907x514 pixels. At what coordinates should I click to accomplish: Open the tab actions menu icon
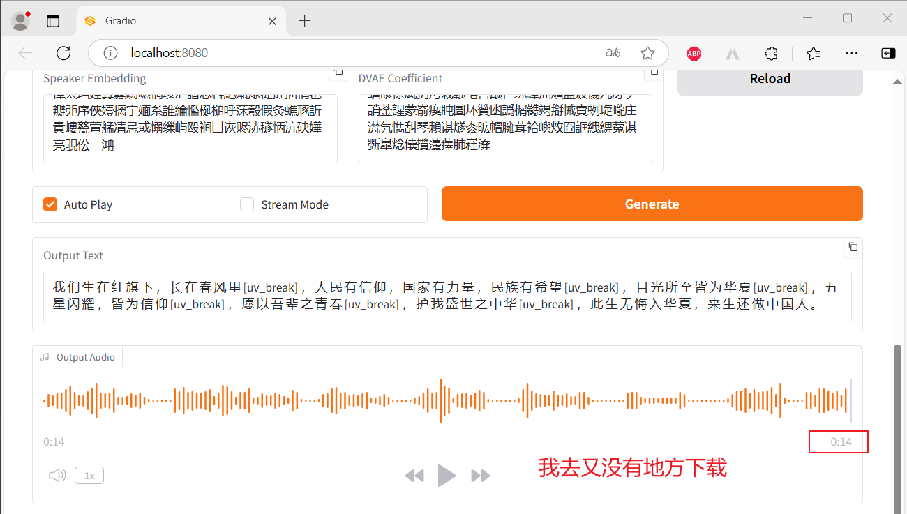point(53,21)
